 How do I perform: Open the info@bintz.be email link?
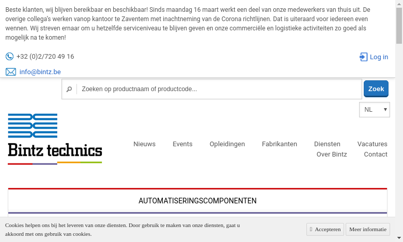40,72
